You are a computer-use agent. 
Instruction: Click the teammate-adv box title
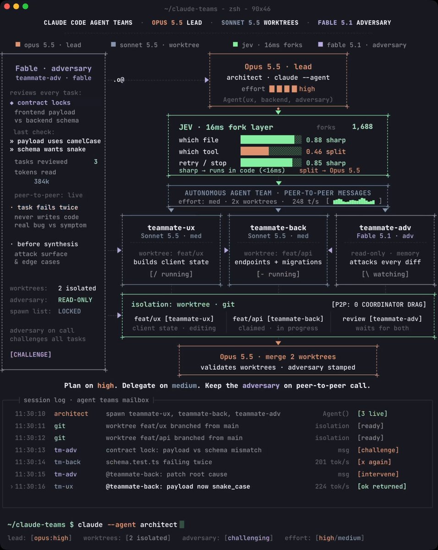click(x=385, y=227)
